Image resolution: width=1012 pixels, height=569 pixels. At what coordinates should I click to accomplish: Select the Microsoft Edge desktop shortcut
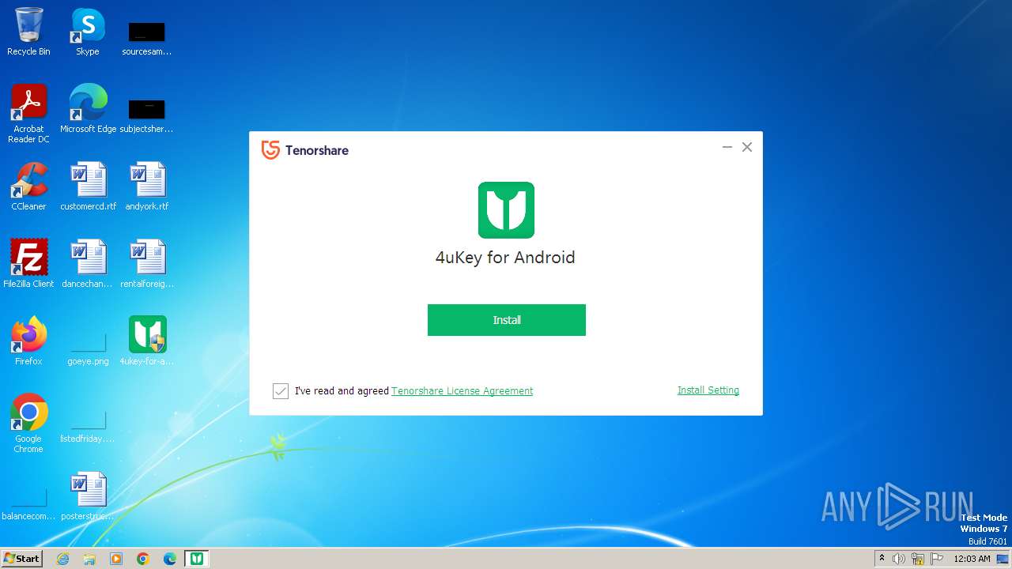click(x=88, y=109)
